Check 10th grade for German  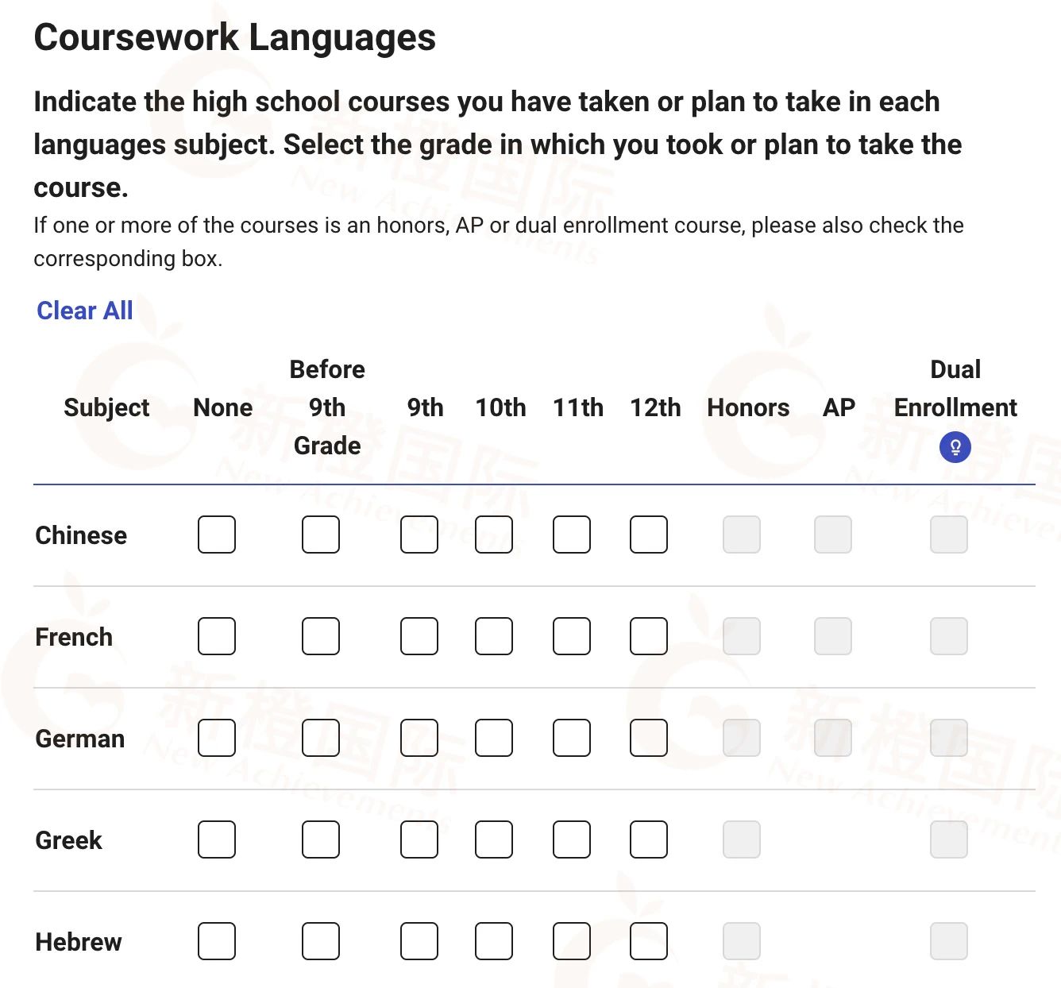[x=494, y=738]
